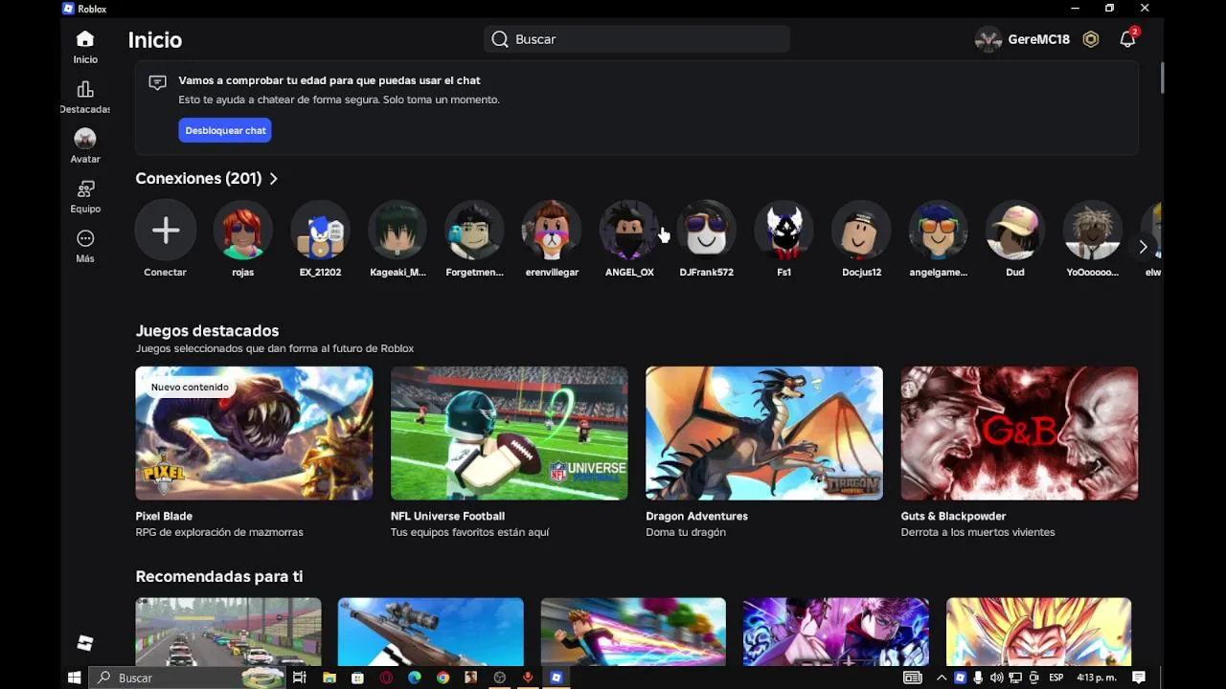This screenshot has width=1226, height=689.
Task: Open notifications bell icon
Action: pos(1127,39)
